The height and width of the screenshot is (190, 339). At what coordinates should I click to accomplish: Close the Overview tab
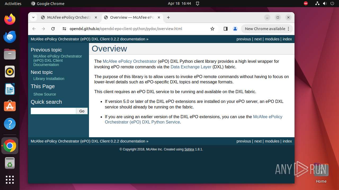click(x=159, y=17)
